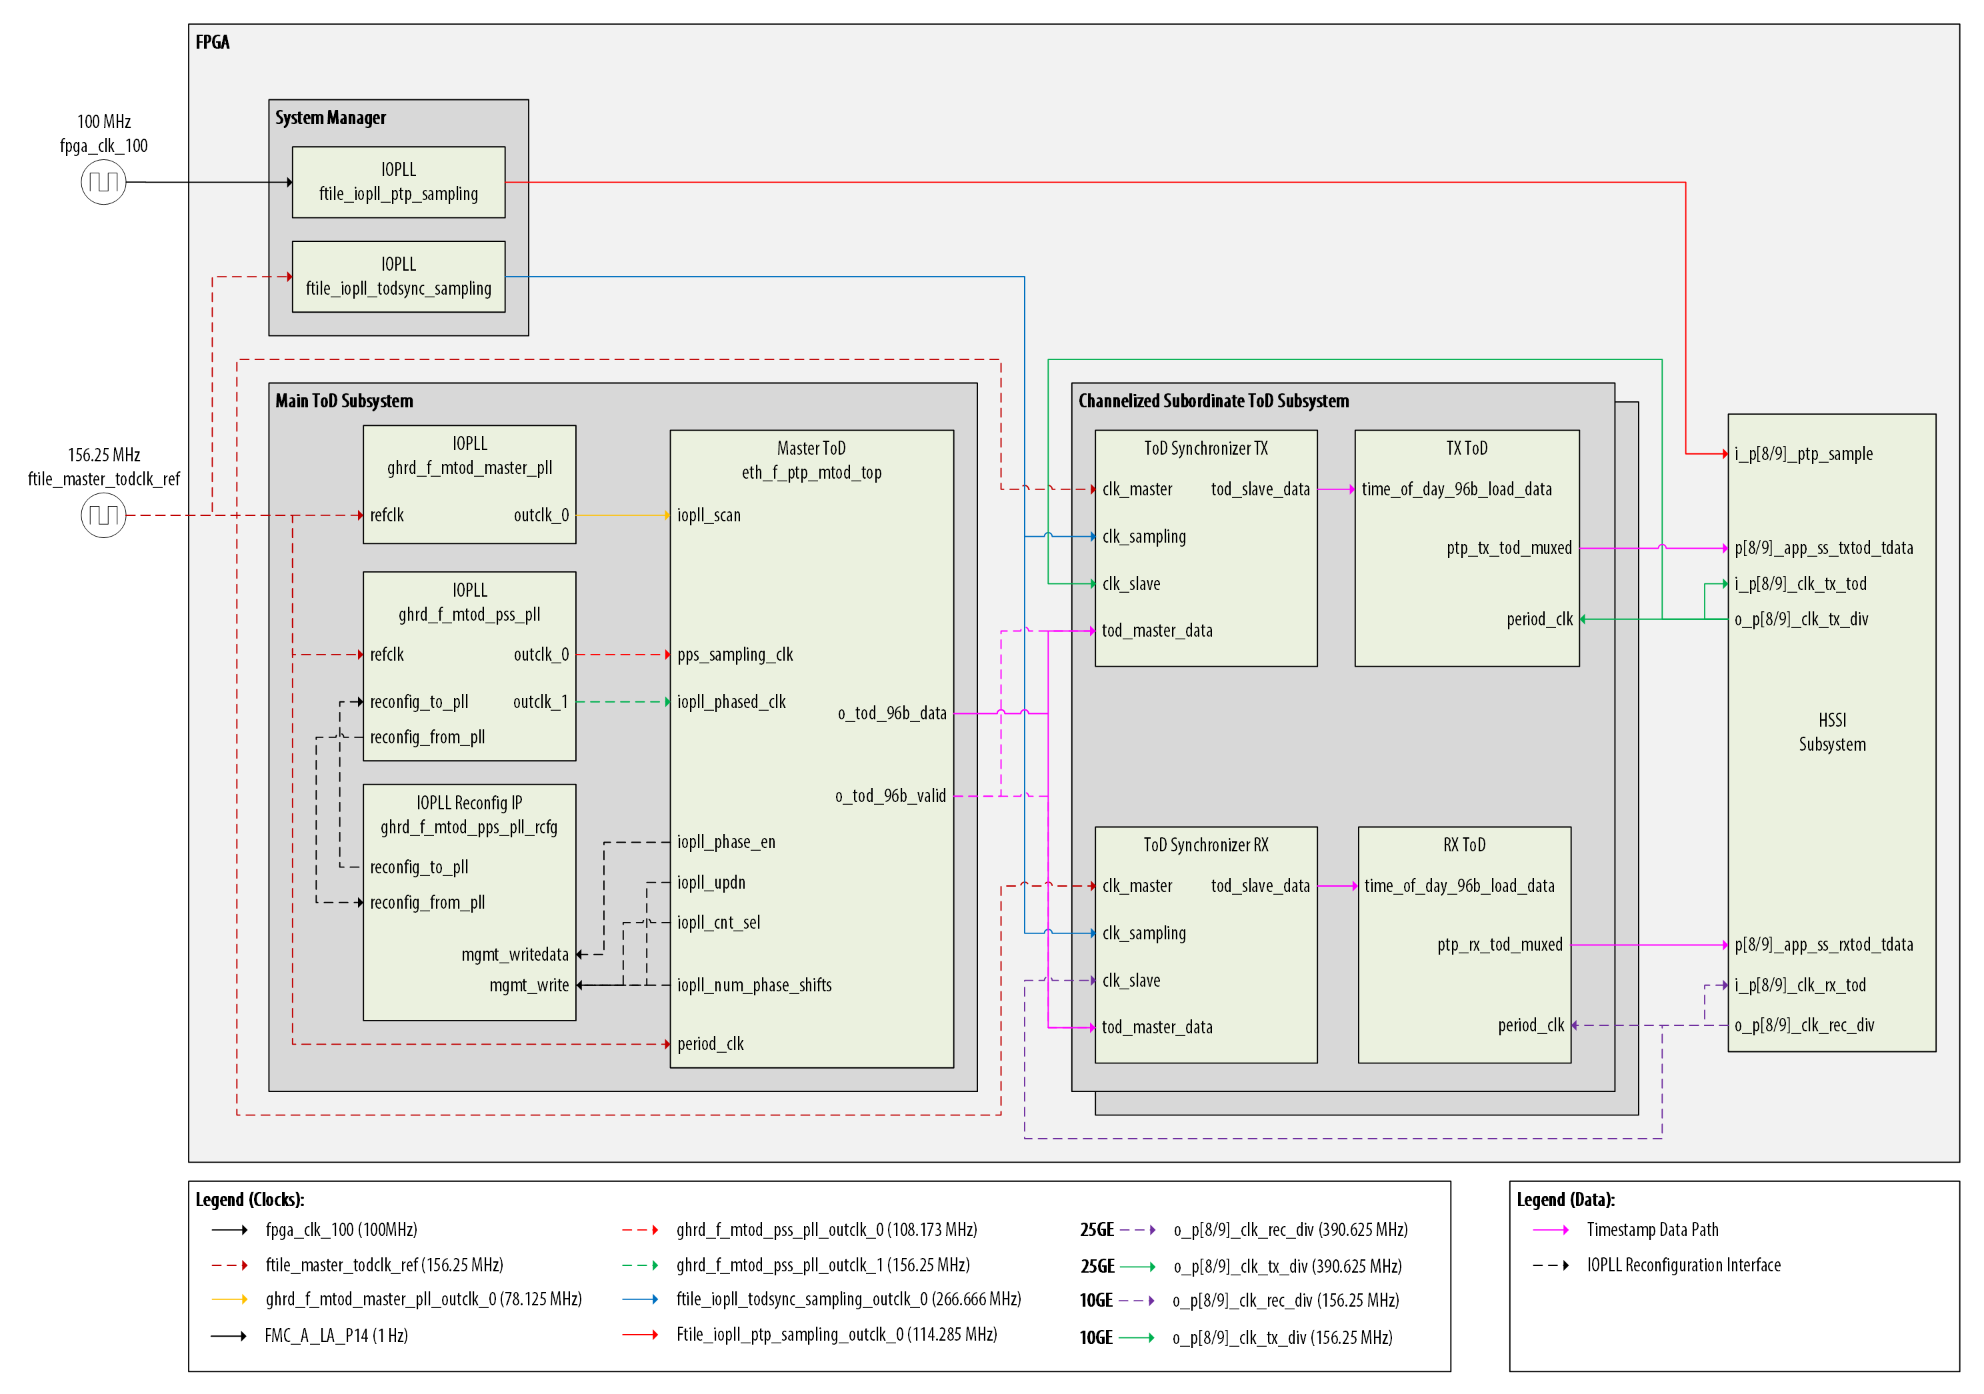
Task: Select the ToD Synchronizer TX block title
Action: pyautogui.click(x=1205, y=448)
